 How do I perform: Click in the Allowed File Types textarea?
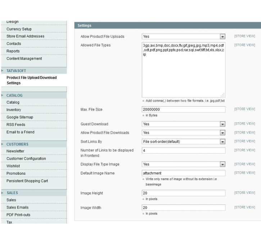coord(184,70)
